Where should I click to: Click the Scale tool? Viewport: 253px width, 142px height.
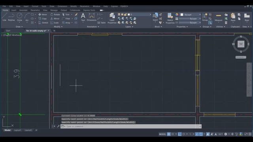55,23
